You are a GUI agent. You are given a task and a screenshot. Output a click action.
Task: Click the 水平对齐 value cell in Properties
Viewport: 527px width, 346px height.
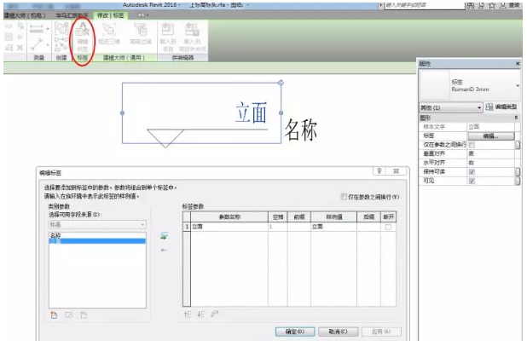click(x=490, y=163)
